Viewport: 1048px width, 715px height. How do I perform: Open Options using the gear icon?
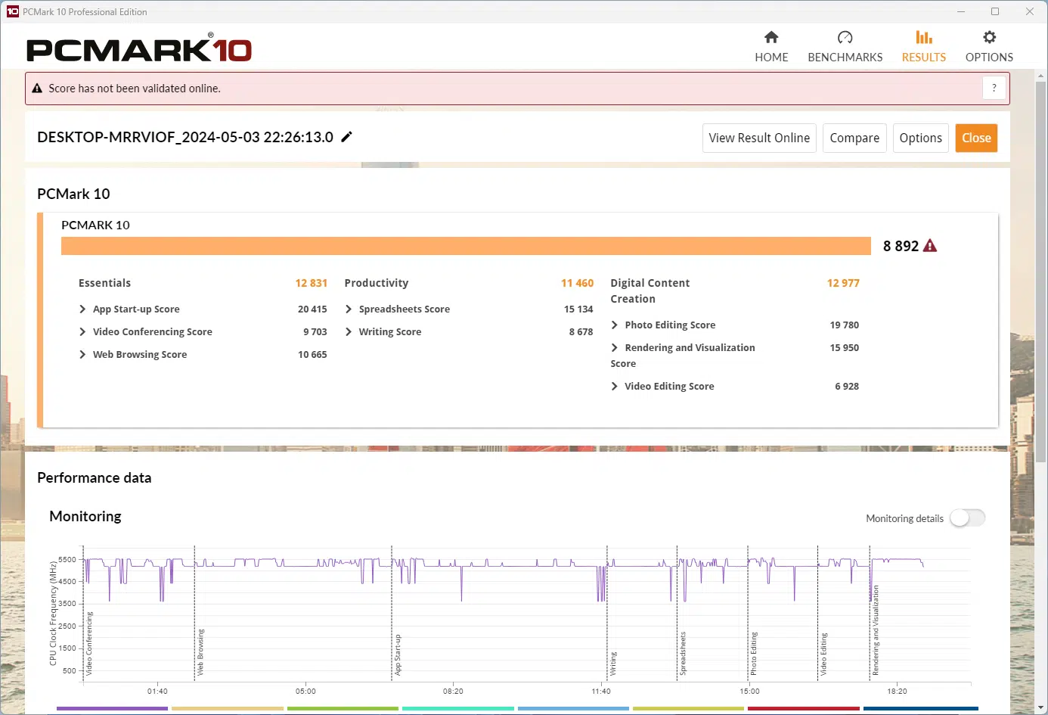(x=989, y=38)
